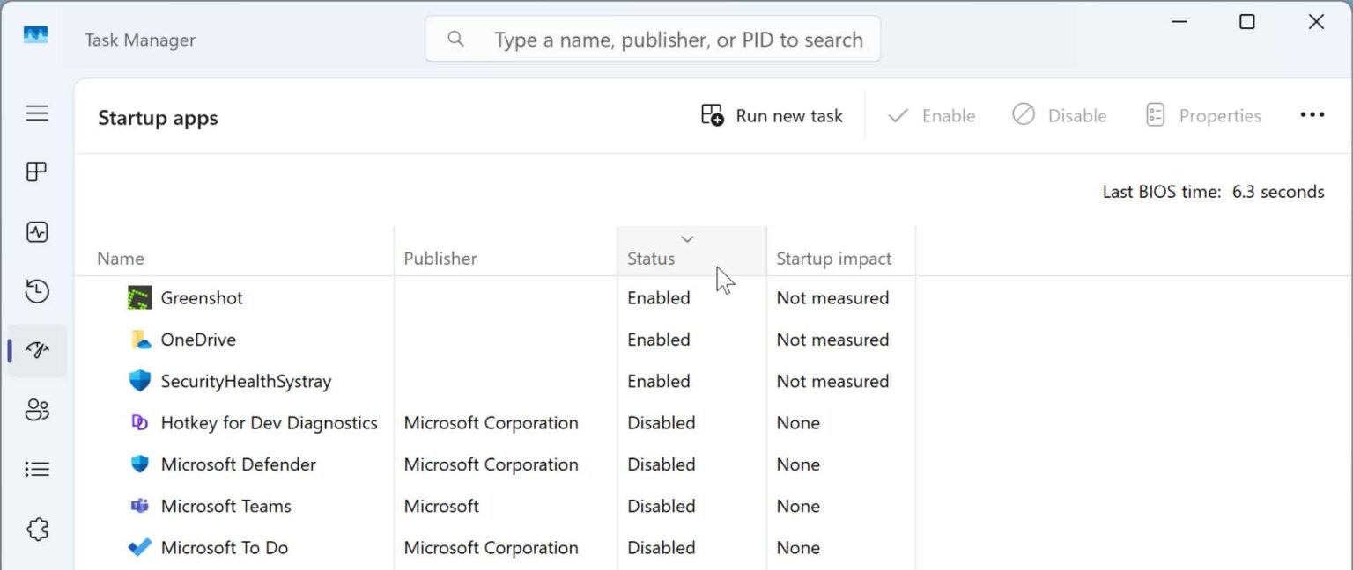View the App history page
The width and height of the screenshot is (1353, 570).
(36, 291)
